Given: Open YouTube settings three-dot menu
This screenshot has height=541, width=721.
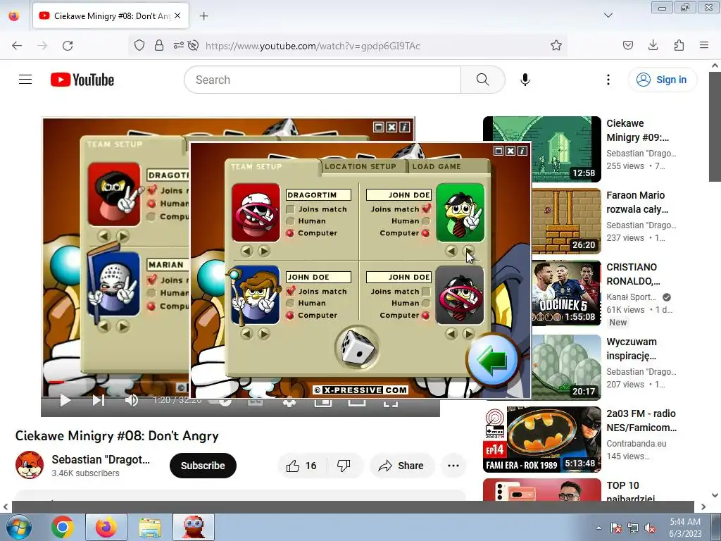Looking at the screenshot, I should [x=608, y=80].
